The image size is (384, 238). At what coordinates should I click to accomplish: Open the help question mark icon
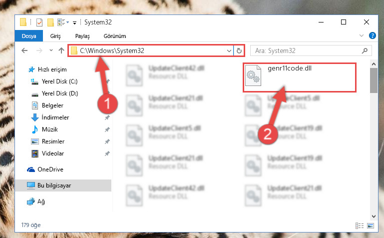point(372,36)
